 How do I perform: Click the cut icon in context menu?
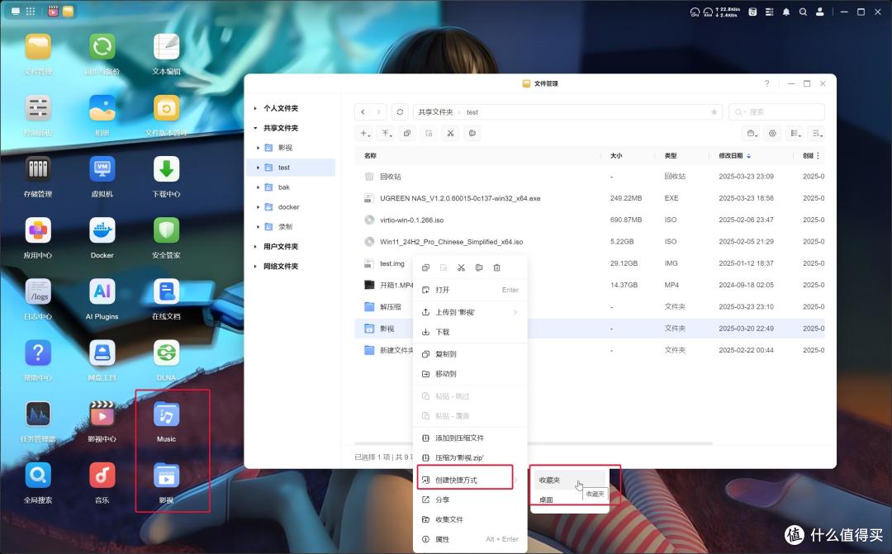[462, 268]
